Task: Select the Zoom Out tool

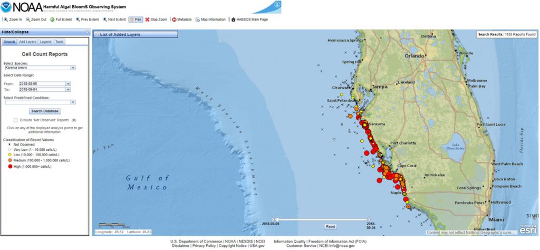Action: pos(36,20)
